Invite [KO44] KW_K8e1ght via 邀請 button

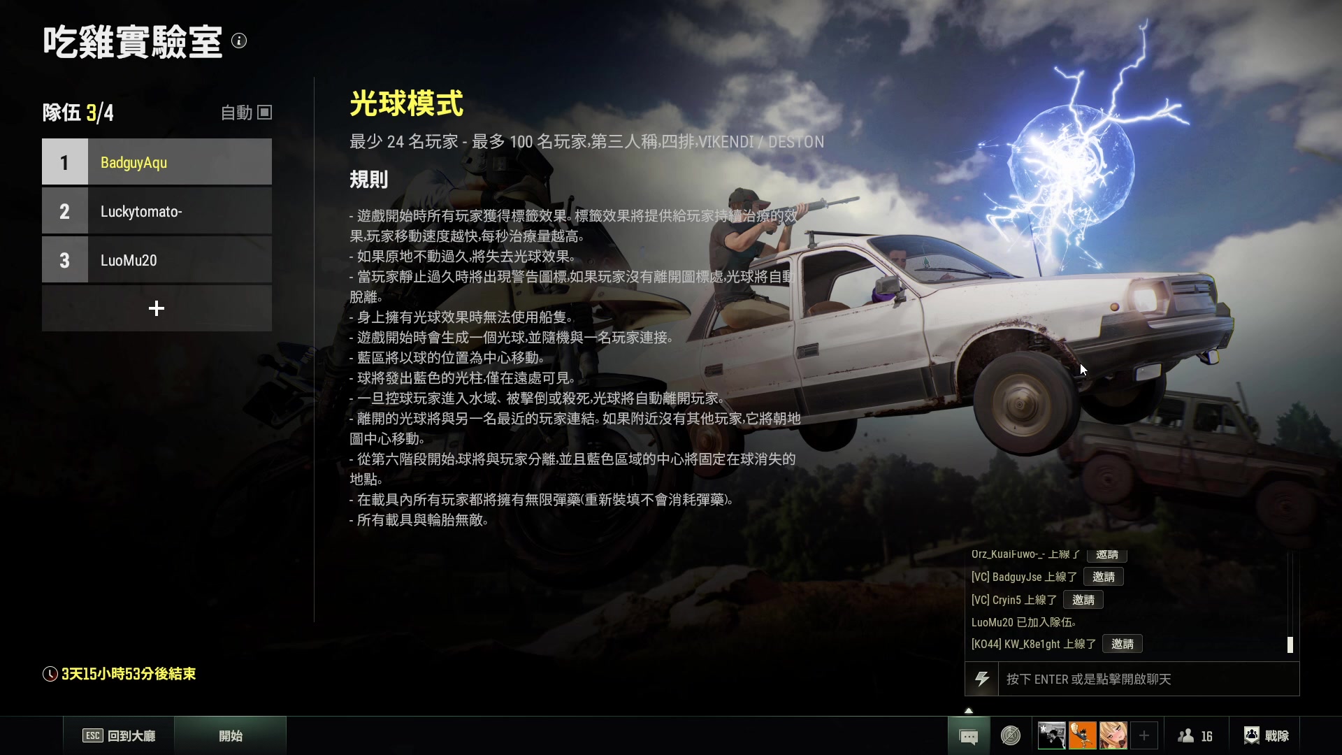pyautogui.click(x=1123, y=644)
